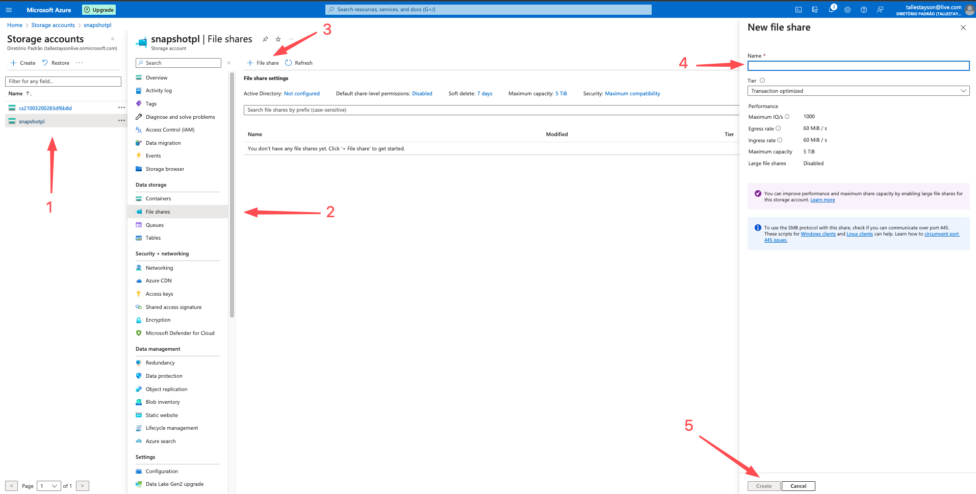Viewport: 976px width, 494px height.
Task: Open the Windows clients link
Action: [818, 234]
